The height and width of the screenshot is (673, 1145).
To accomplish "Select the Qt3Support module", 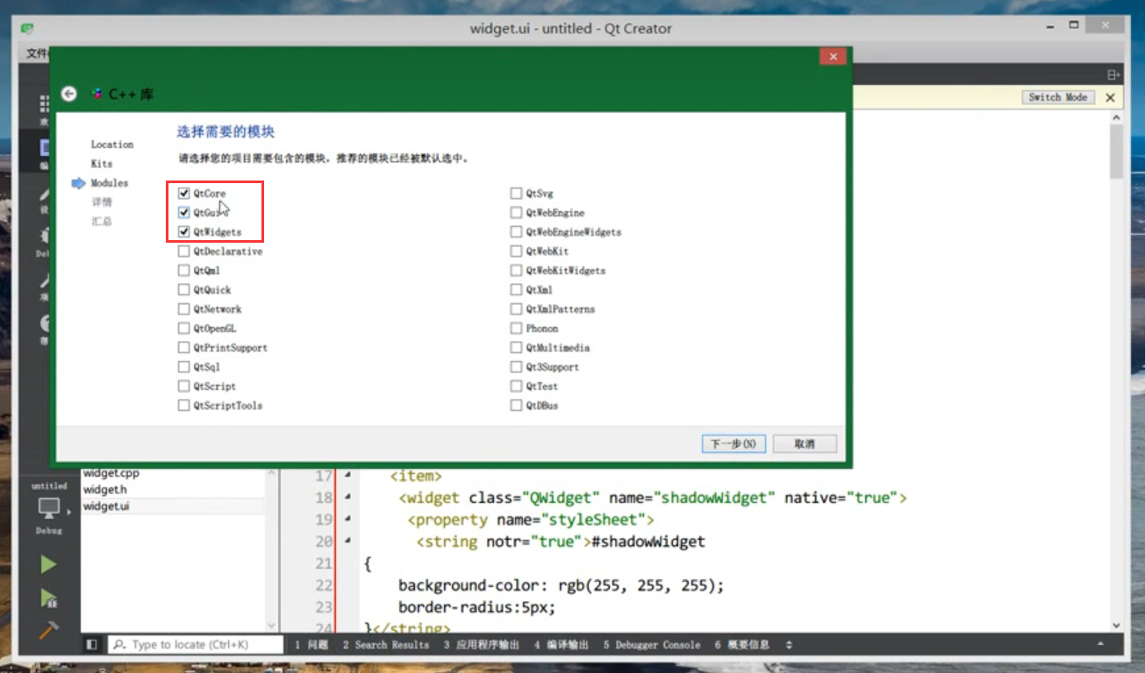I will (517, 367).
